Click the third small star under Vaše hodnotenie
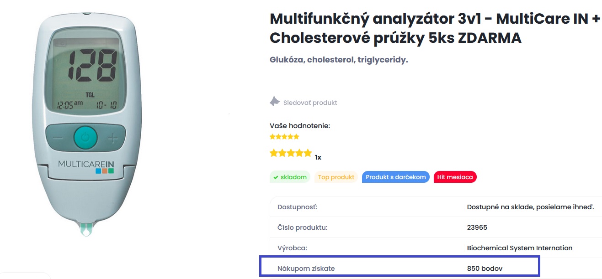Image resolution: width=602 pixels, height=279 pixels. pyautogui.click(x=284, y=136)
